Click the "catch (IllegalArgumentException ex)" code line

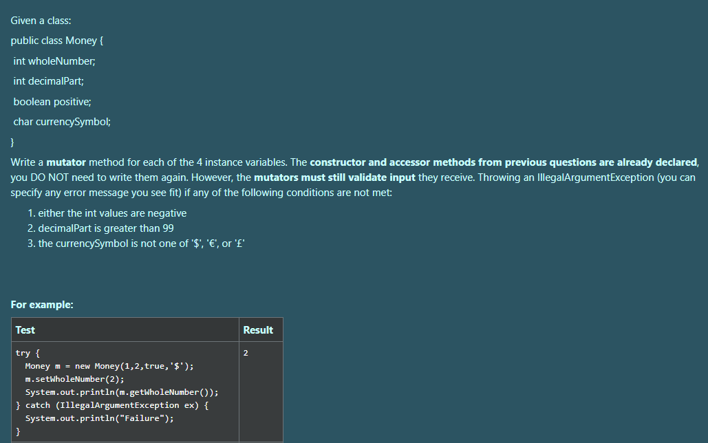pyautogui.click(x=112, y=406)
